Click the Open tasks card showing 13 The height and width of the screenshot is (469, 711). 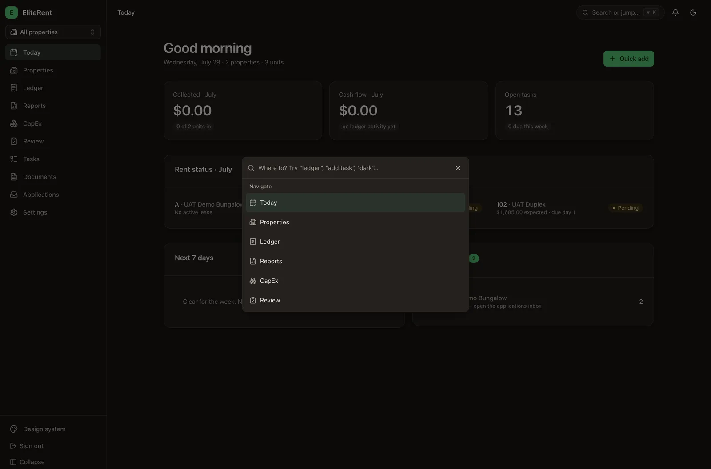(575, 111)
